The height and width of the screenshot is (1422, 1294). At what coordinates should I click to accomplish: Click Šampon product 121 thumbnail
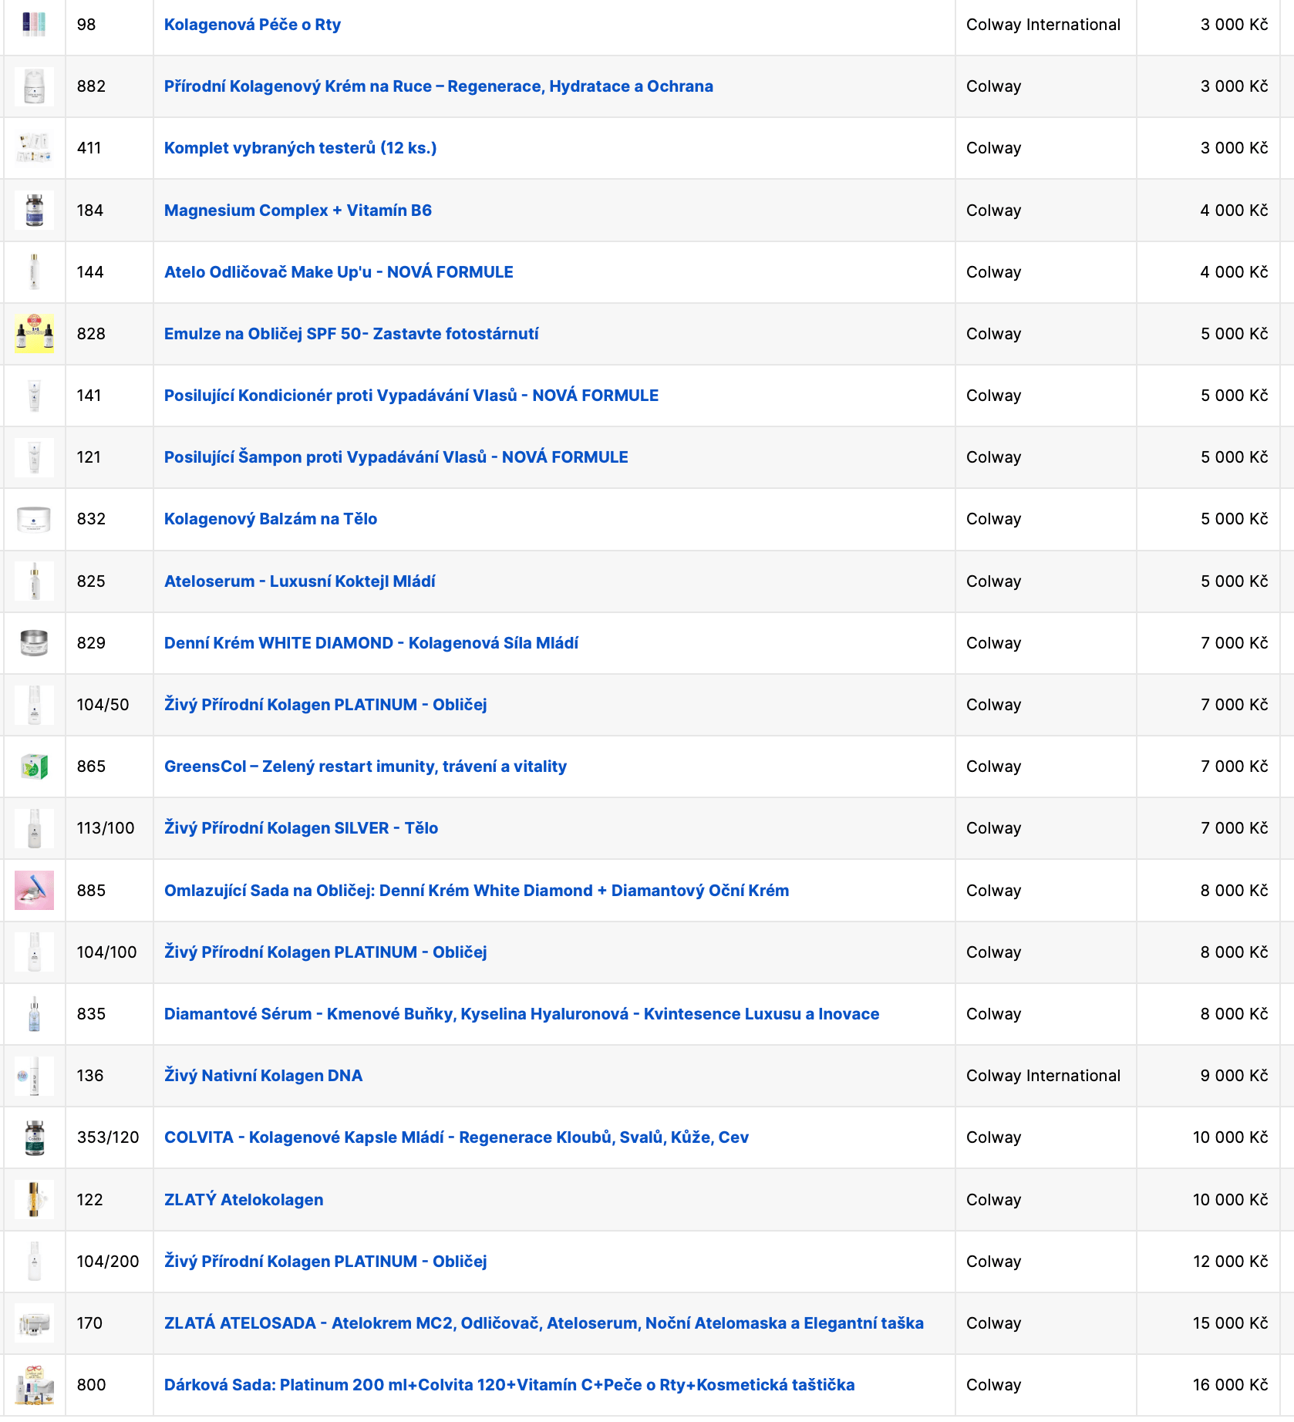pyautogui.click(x=34, y=457)
